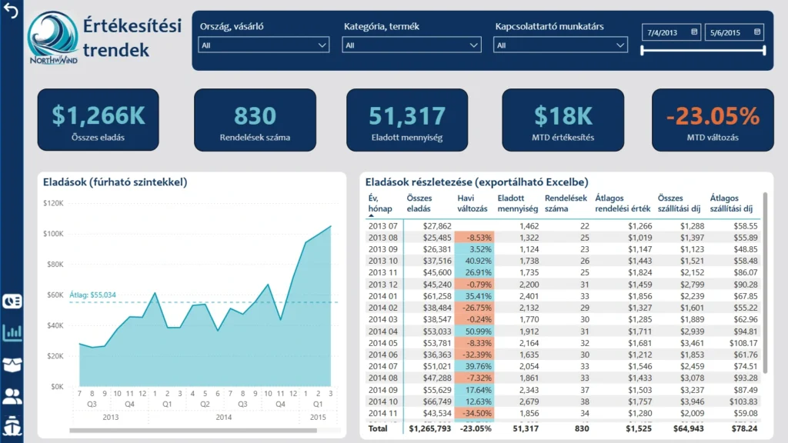This screenshot has height=443, width=788.
Task: Click the back arrow icon
Action: 11,12
